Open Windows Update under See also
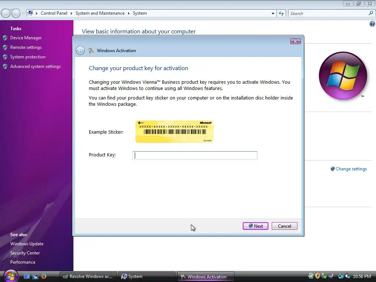Viewport: 376px width, 282px height. click(x=27, y=244)
